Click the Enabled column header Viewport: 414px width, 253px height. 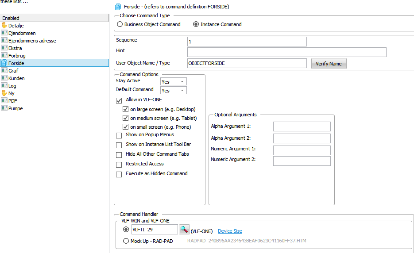click(54, 18)
